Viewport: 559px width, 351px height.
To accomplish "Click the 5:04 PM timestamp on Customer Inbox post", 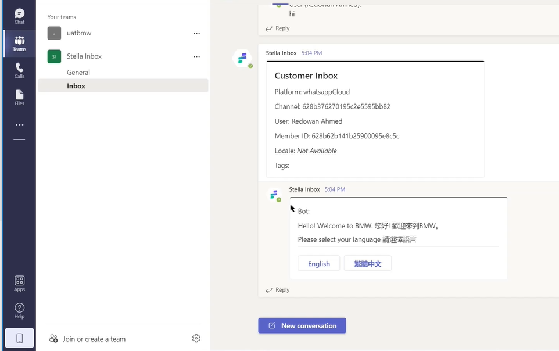I will click(311, 53).
